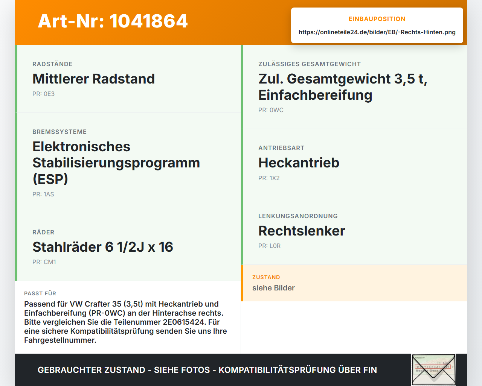Select the Rechtslenker value
Image resolution: width=482 pixels, height=386 pixels.
point(302,231)
